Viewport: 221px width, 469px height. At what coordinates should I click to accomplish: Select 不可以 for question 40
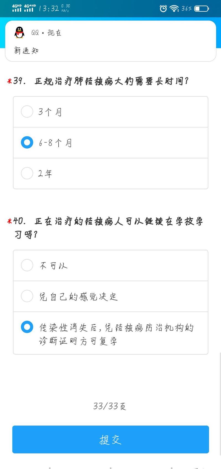coord(27,265)
